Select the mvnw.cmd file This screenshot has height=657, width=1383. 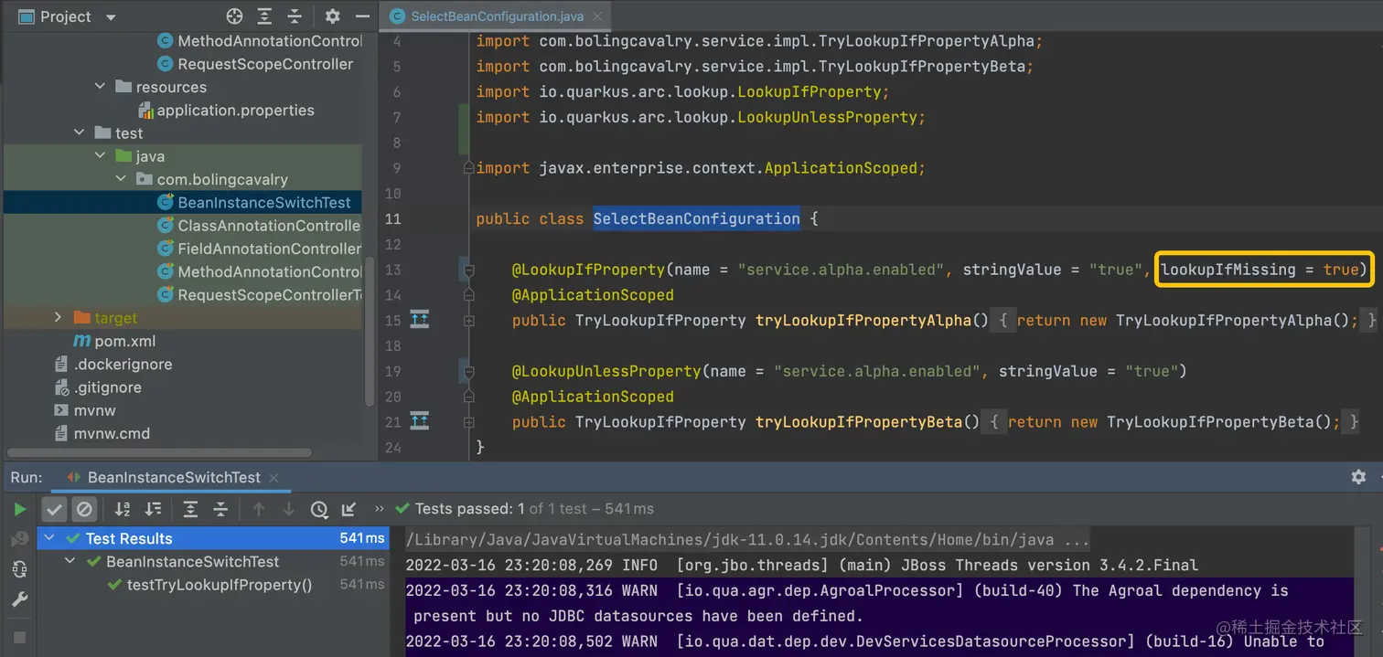click(112, 434)
